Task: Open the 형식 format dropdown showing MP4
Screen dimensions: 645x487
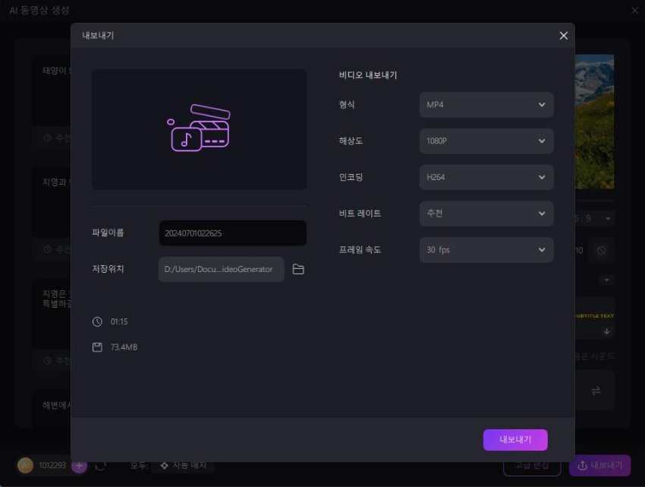Action: click(486, 104)
